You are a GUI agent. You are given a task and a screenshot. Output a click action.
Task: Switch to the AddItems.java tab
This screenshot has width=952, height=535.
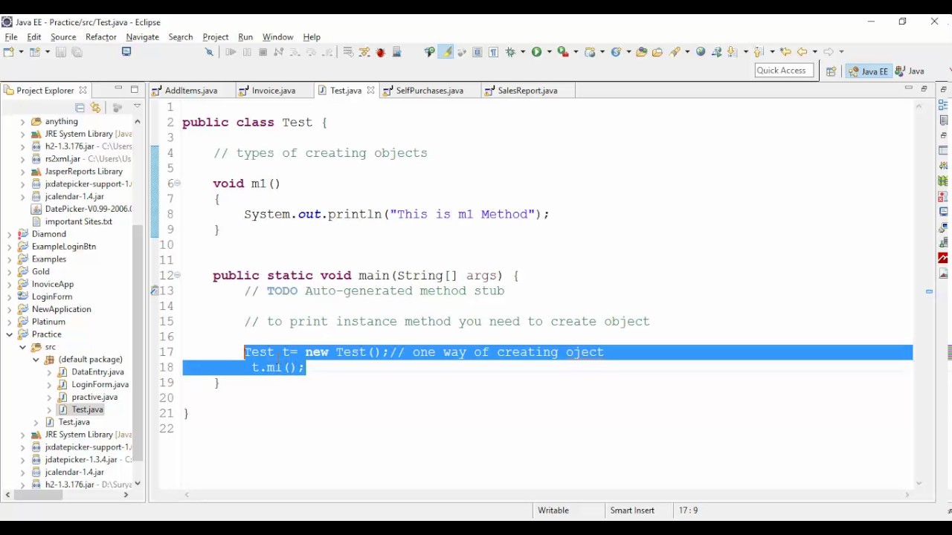(x=191, y=91)
